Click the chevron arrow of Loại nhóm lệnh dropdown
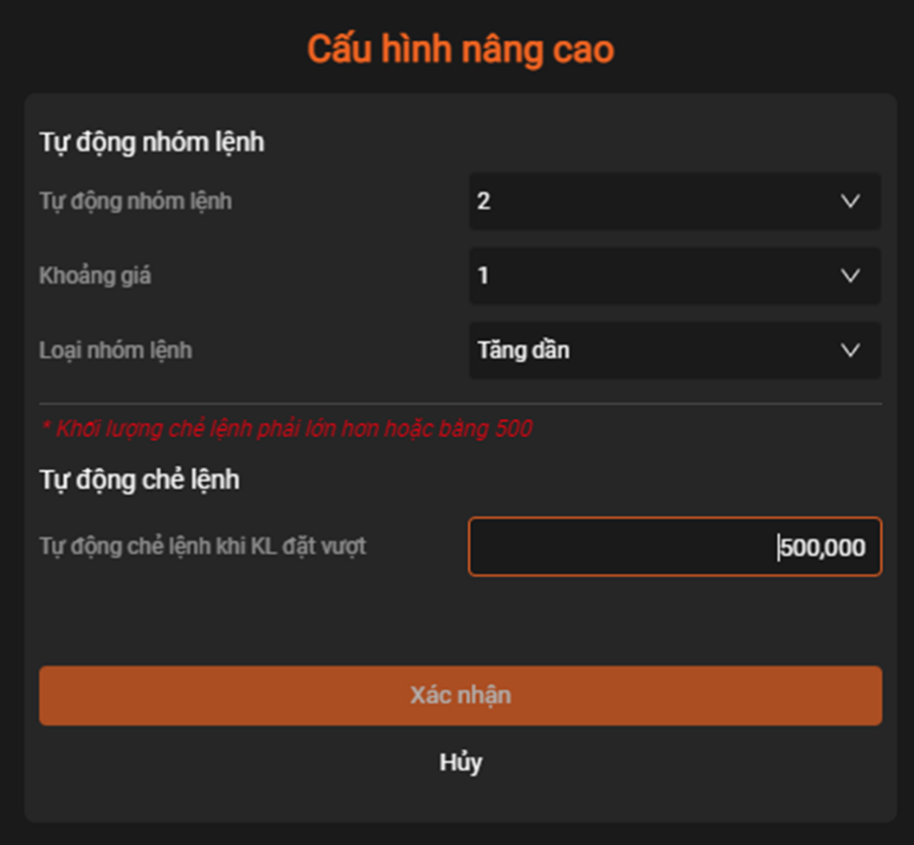The image size is (914, 845). tap(850, 350)
